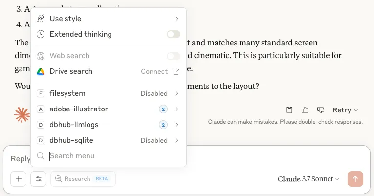Select the dbhub-llmlogs menu entry
This screenshot has width=374, height=196.
pos(109,125)
